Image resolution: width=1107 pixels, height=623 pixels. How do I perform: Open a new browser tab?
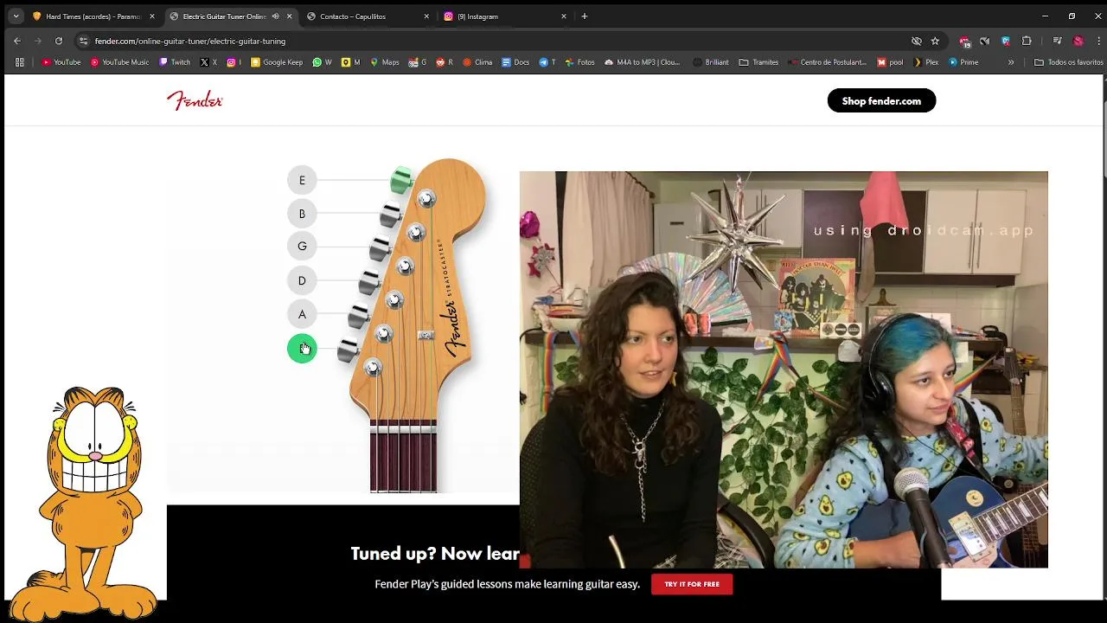point(585,16)
